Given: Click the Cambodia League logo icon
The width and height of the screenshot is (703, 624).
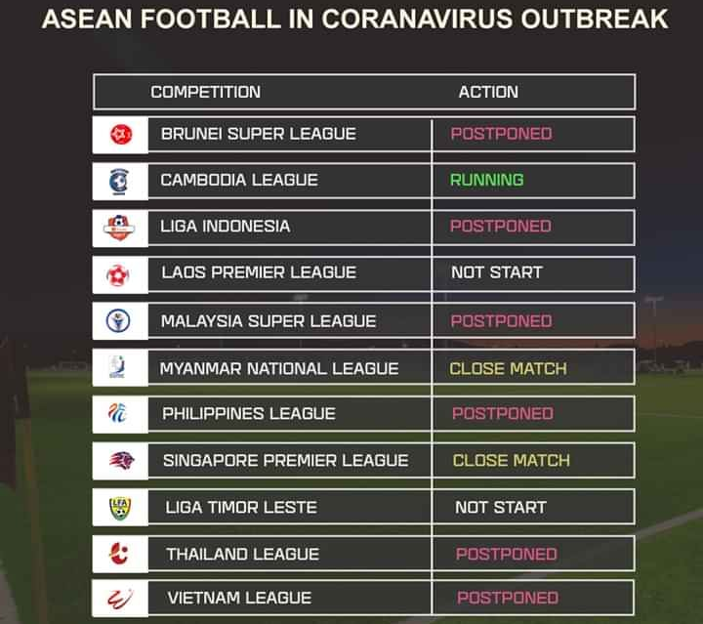Looking at the screenshot, I should [x=120, y=181].
